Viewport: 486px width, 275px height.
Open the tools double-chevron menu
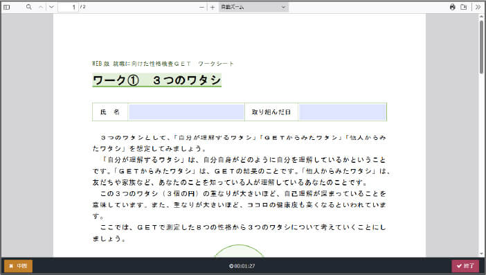pyautogui.click(x=478, y=7)
